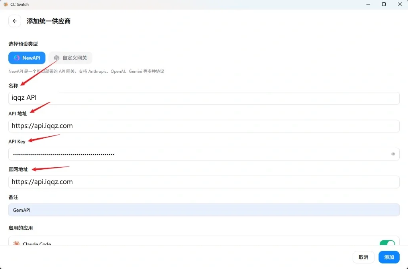This screenshot has width=408, height=269.
Task: Click the CC Switch app icon in title bar
Action: point(6,4)
